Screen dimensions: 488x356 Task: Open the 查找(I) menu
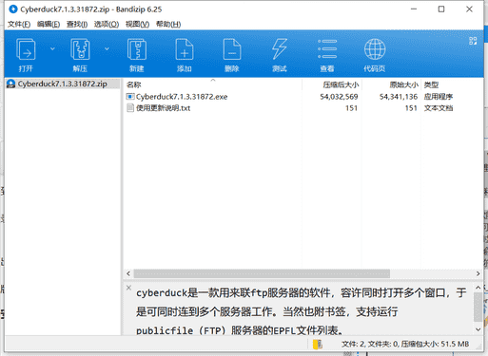pyautogui.click(x=77, y=24)
